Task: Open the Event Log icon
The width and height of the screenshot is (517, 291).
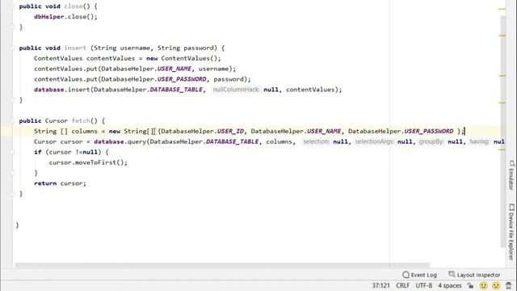Action: [x=406, y=275]
